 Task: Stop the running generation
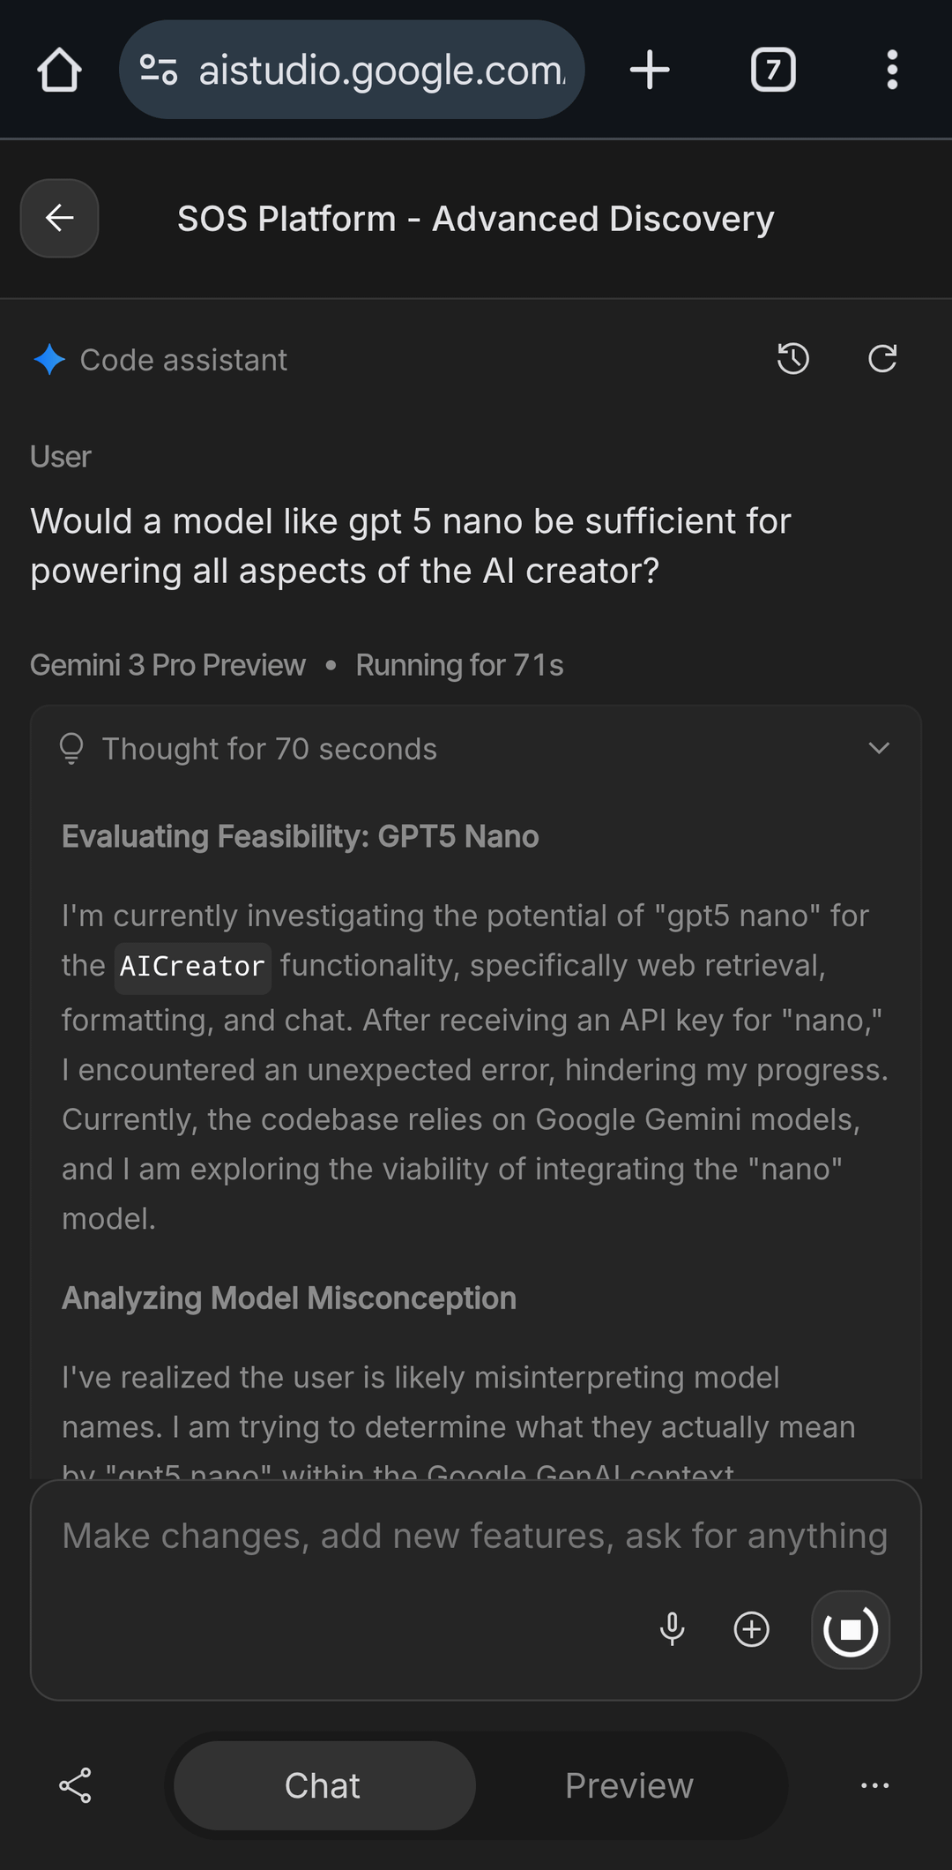coord(851,1629)
